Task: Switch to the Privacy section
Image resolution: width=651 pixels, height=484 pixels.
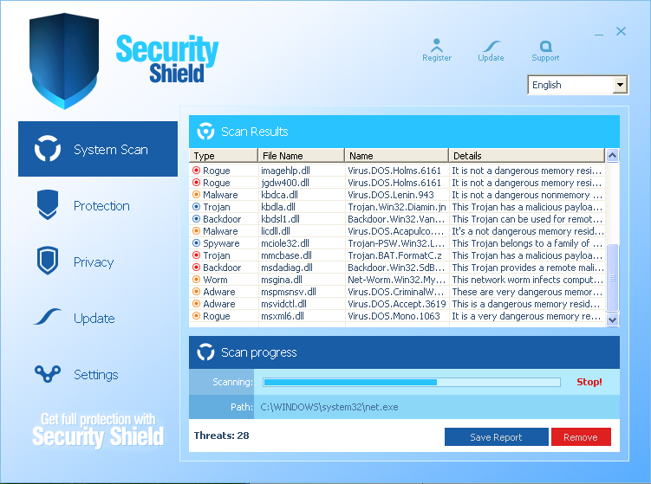Action: point(94,262)
